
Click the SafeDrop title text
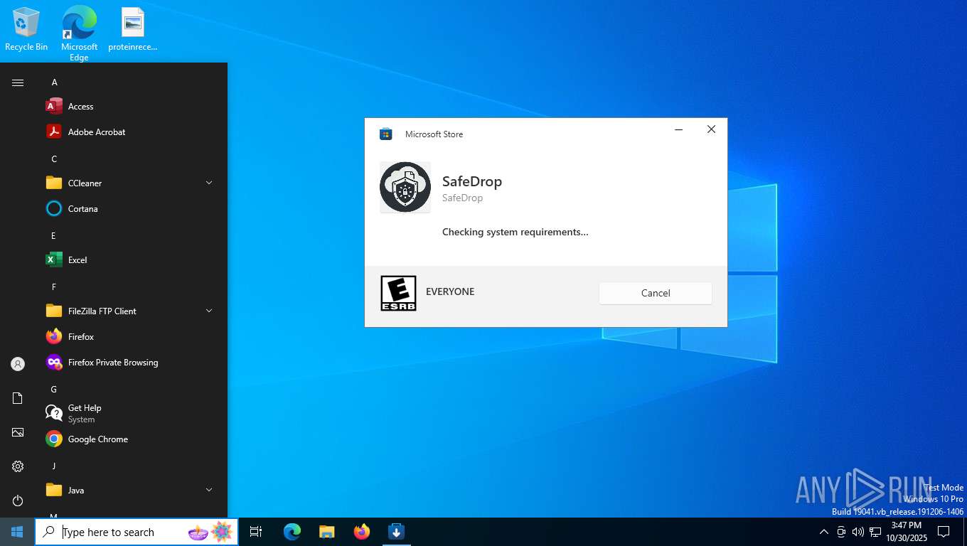tap(472, 181)
